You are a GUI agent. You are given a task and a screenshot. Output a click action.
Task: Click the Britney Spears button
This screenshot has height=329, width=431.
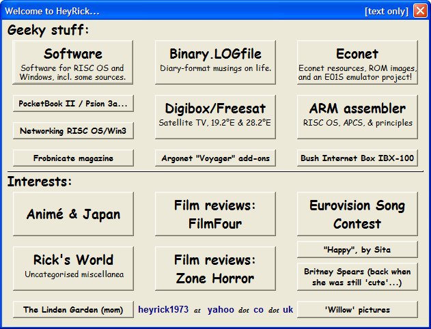click(357, 276)
